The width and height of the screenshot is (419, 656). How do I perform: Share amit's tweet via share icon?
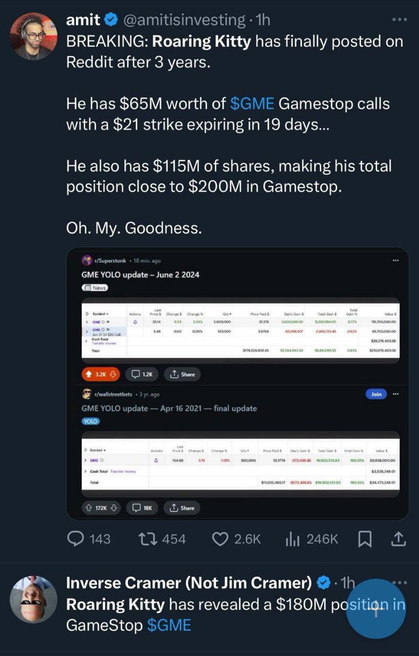(399, 539)
